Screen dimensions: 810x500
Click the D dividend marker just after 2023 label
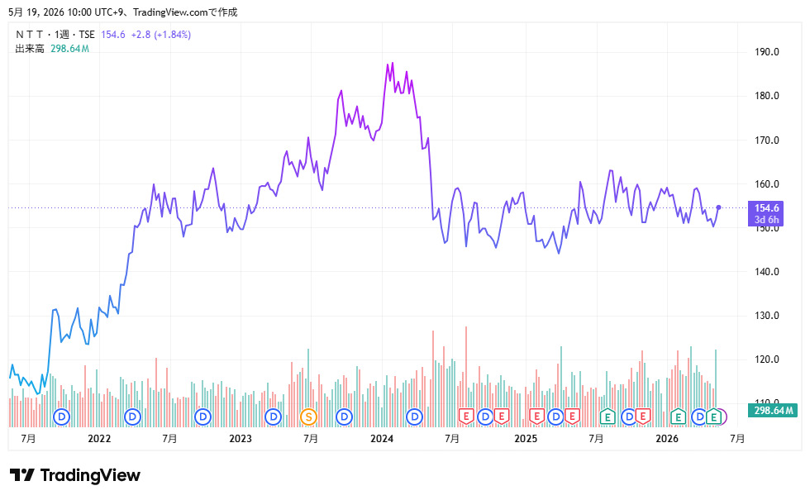(274, 417)
